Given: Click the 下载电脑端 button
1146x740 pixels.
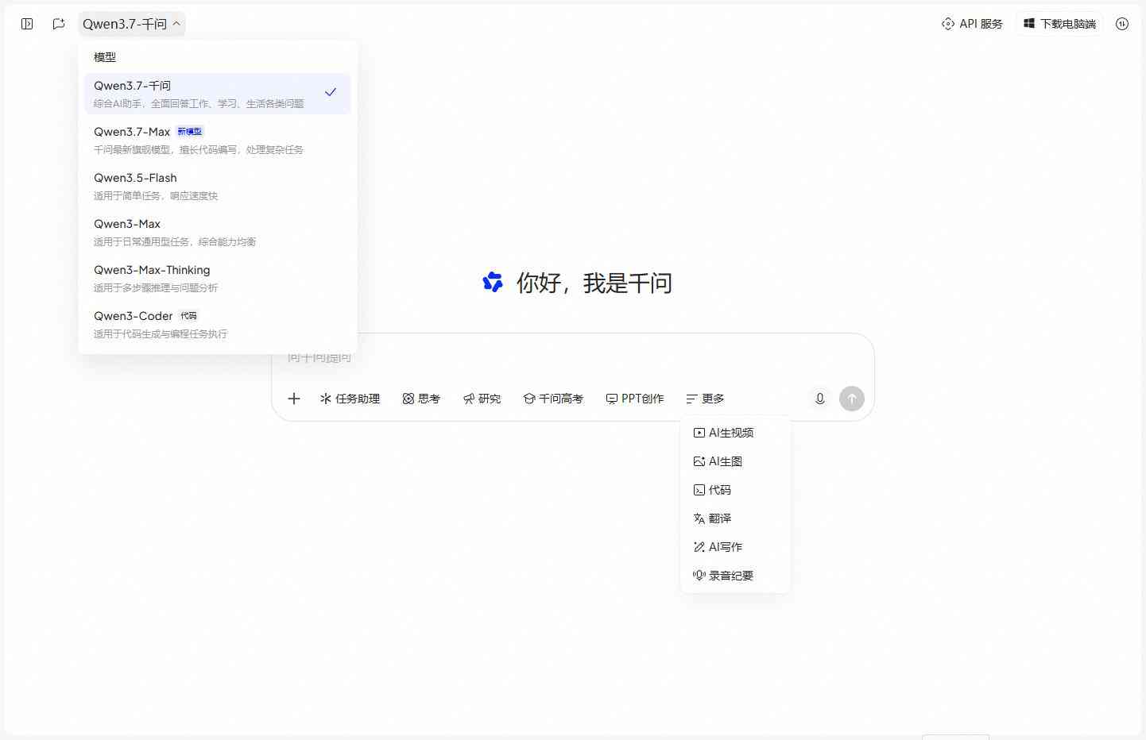Looking at the screenshot, I should coord(1059,24).
